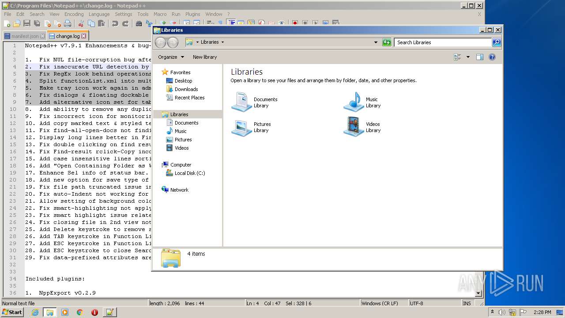Image resolution: width=565 pixels, height=318 pixels.
Task: Open the Plugins menu in Notepad++
Action: coord(192,14)
